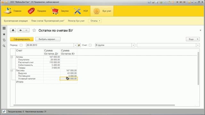The image size is (205, 115).
Task: Select the Активы row
Action: [x=46, y=57]
